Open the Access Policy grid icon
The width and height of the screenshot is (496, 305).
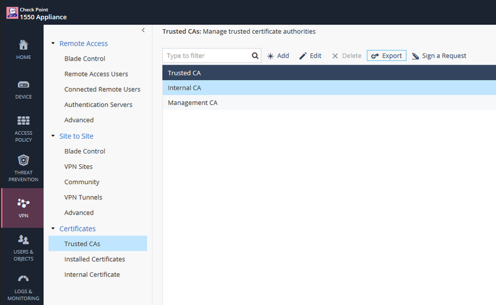tap(23, 121)
